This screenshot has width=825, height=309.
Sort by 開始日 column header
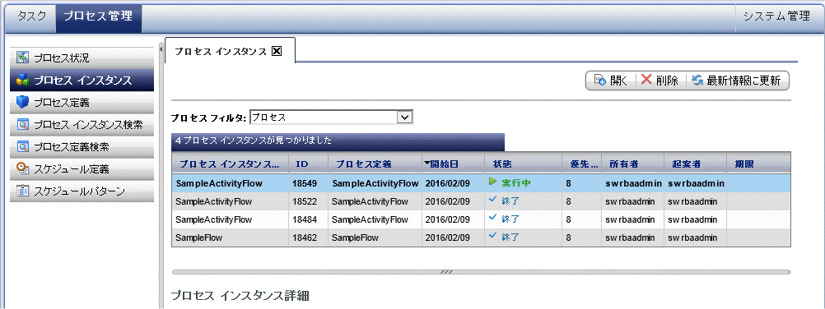point(453,164)
